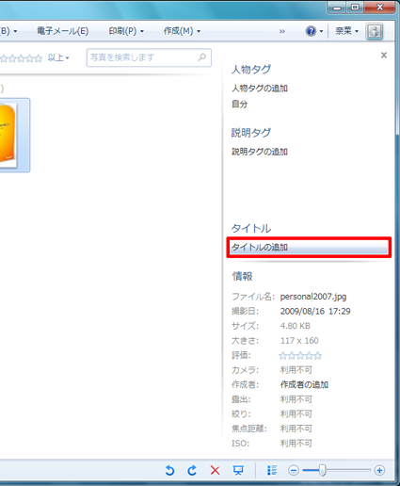Click the filter rating stars in toolbar
Viewport: 400px width, 486px height.
(21, 58)
